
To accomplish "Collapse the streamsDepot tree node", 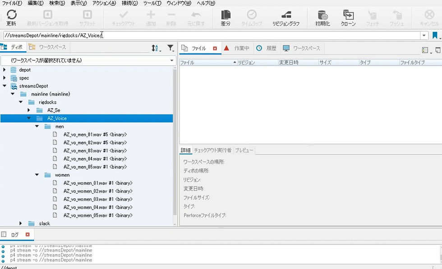I will 4,86.
